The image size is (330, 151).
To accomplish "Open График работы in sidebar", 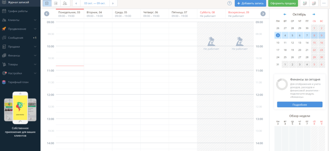I will pos(18,11).
